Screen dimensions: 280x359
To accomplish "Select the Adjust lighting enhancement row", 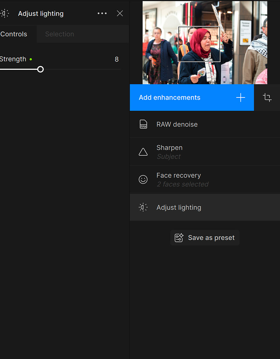I will pos(205,208).
